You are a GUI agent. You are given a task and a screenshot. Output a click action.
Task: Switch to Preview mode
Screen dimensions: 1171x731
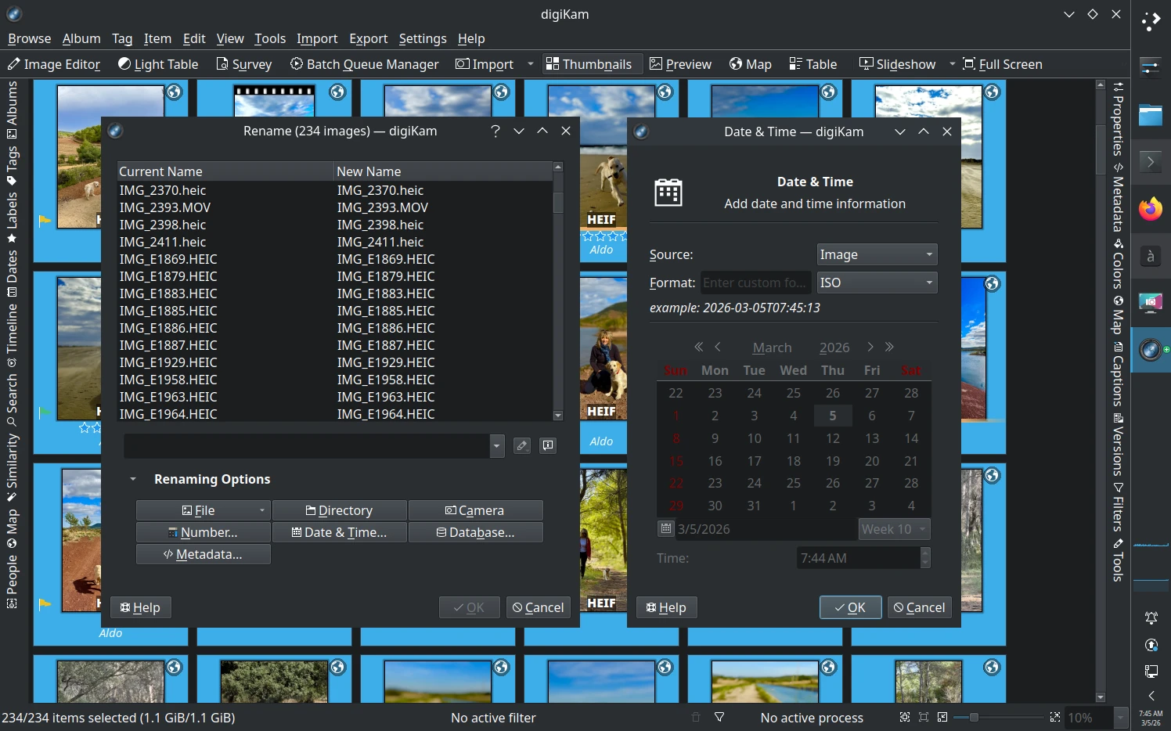679,64
